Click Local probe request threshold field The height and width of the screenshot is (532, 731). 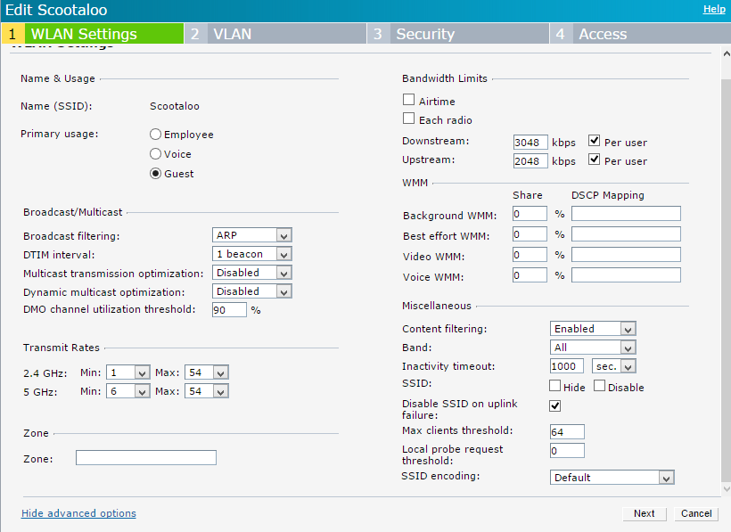click(567, 451)
